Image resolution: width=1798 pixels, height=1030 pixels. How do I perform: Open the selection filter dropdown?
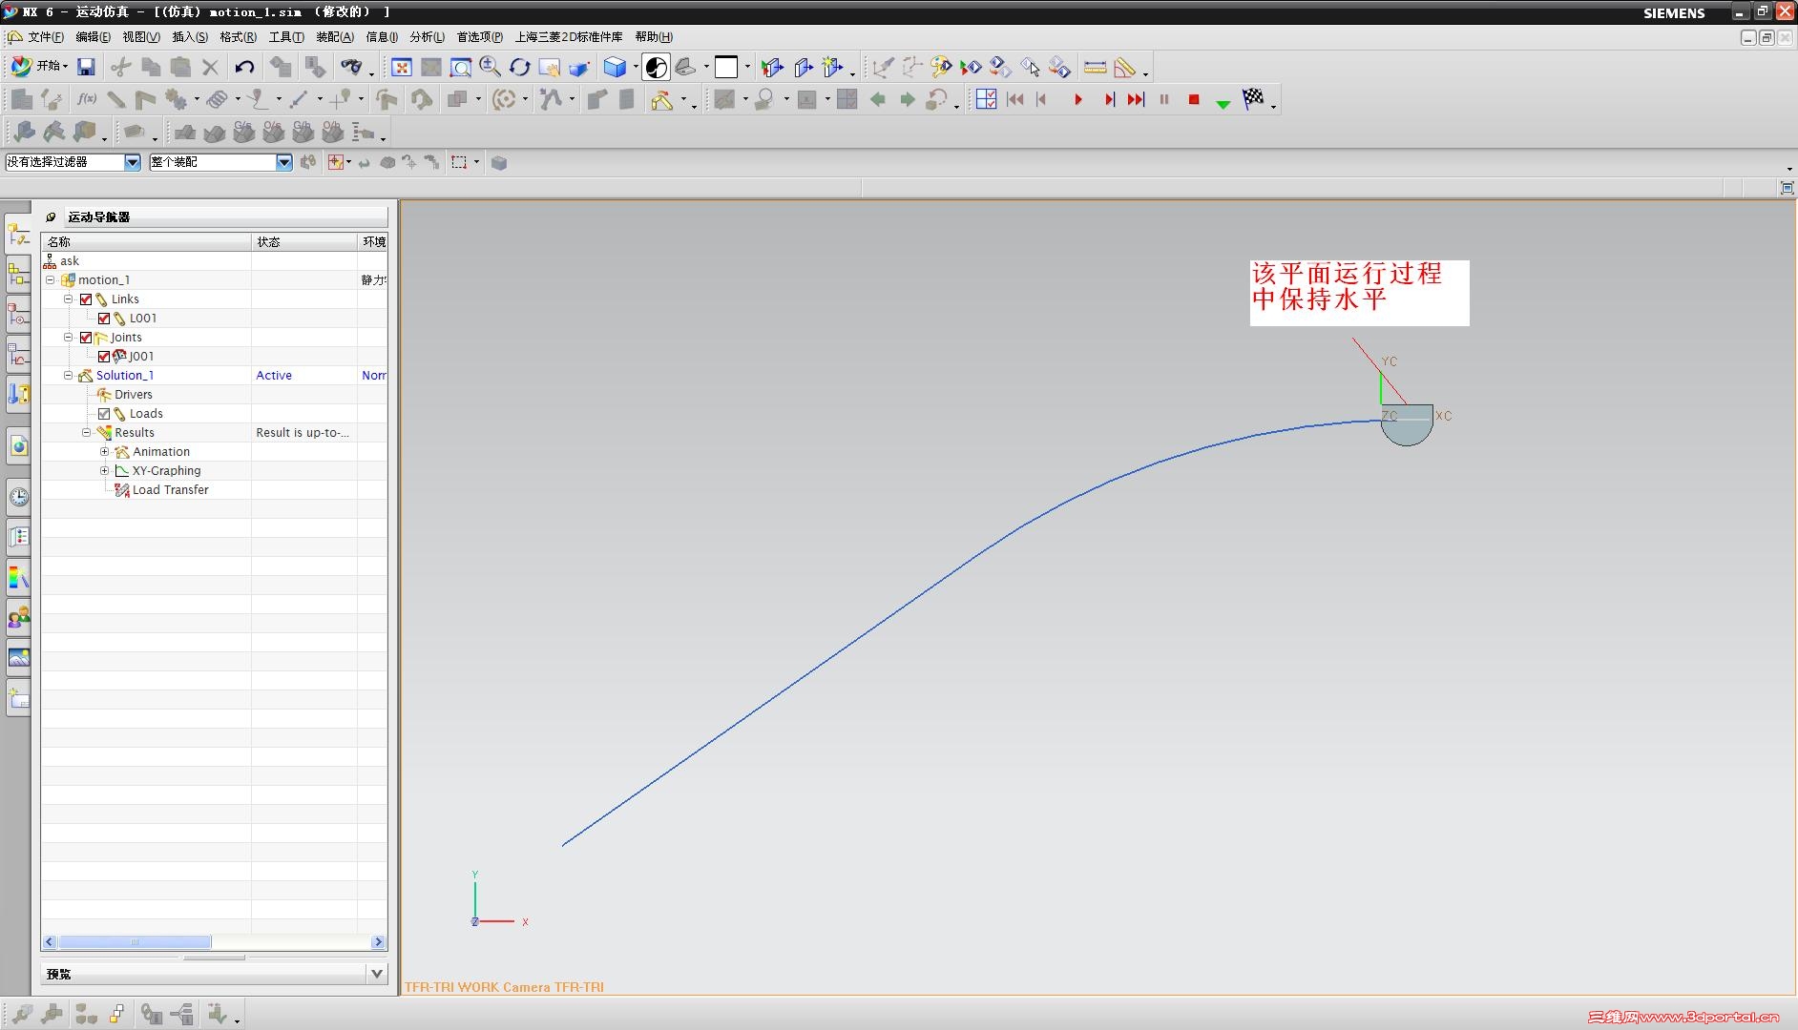(133, 162)
